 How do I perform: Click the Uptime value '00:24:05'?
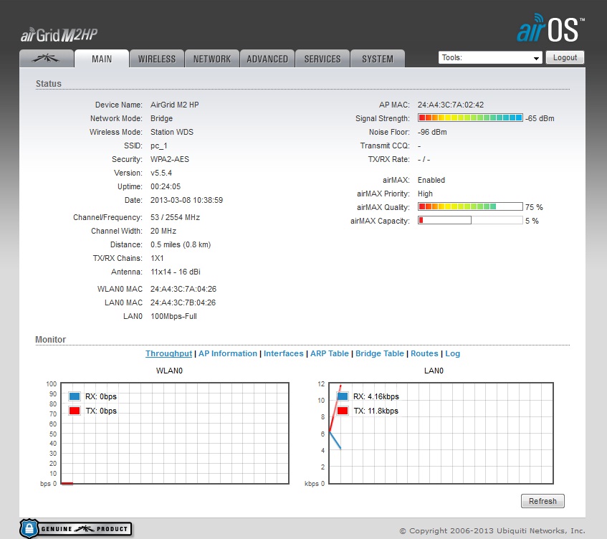[166, 186]
